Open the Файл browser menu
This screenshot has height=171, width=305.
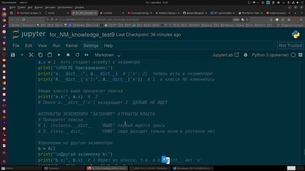tap(12, 8)
